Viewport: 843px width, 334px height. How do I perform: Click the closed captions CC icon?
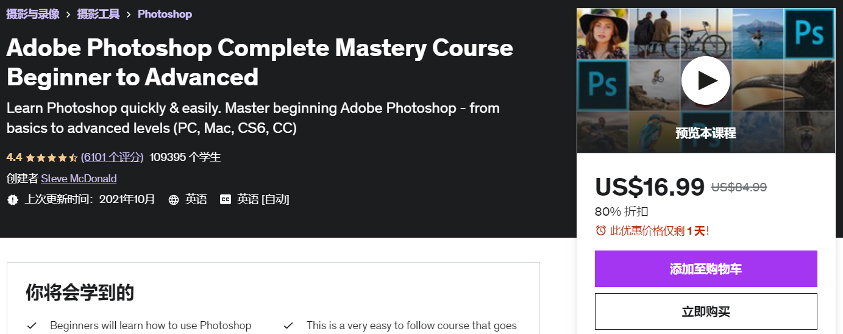click(x=226, y=199)
